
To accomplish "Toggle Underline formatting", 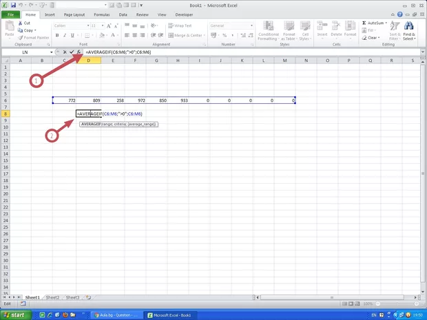I will point(72,35).
